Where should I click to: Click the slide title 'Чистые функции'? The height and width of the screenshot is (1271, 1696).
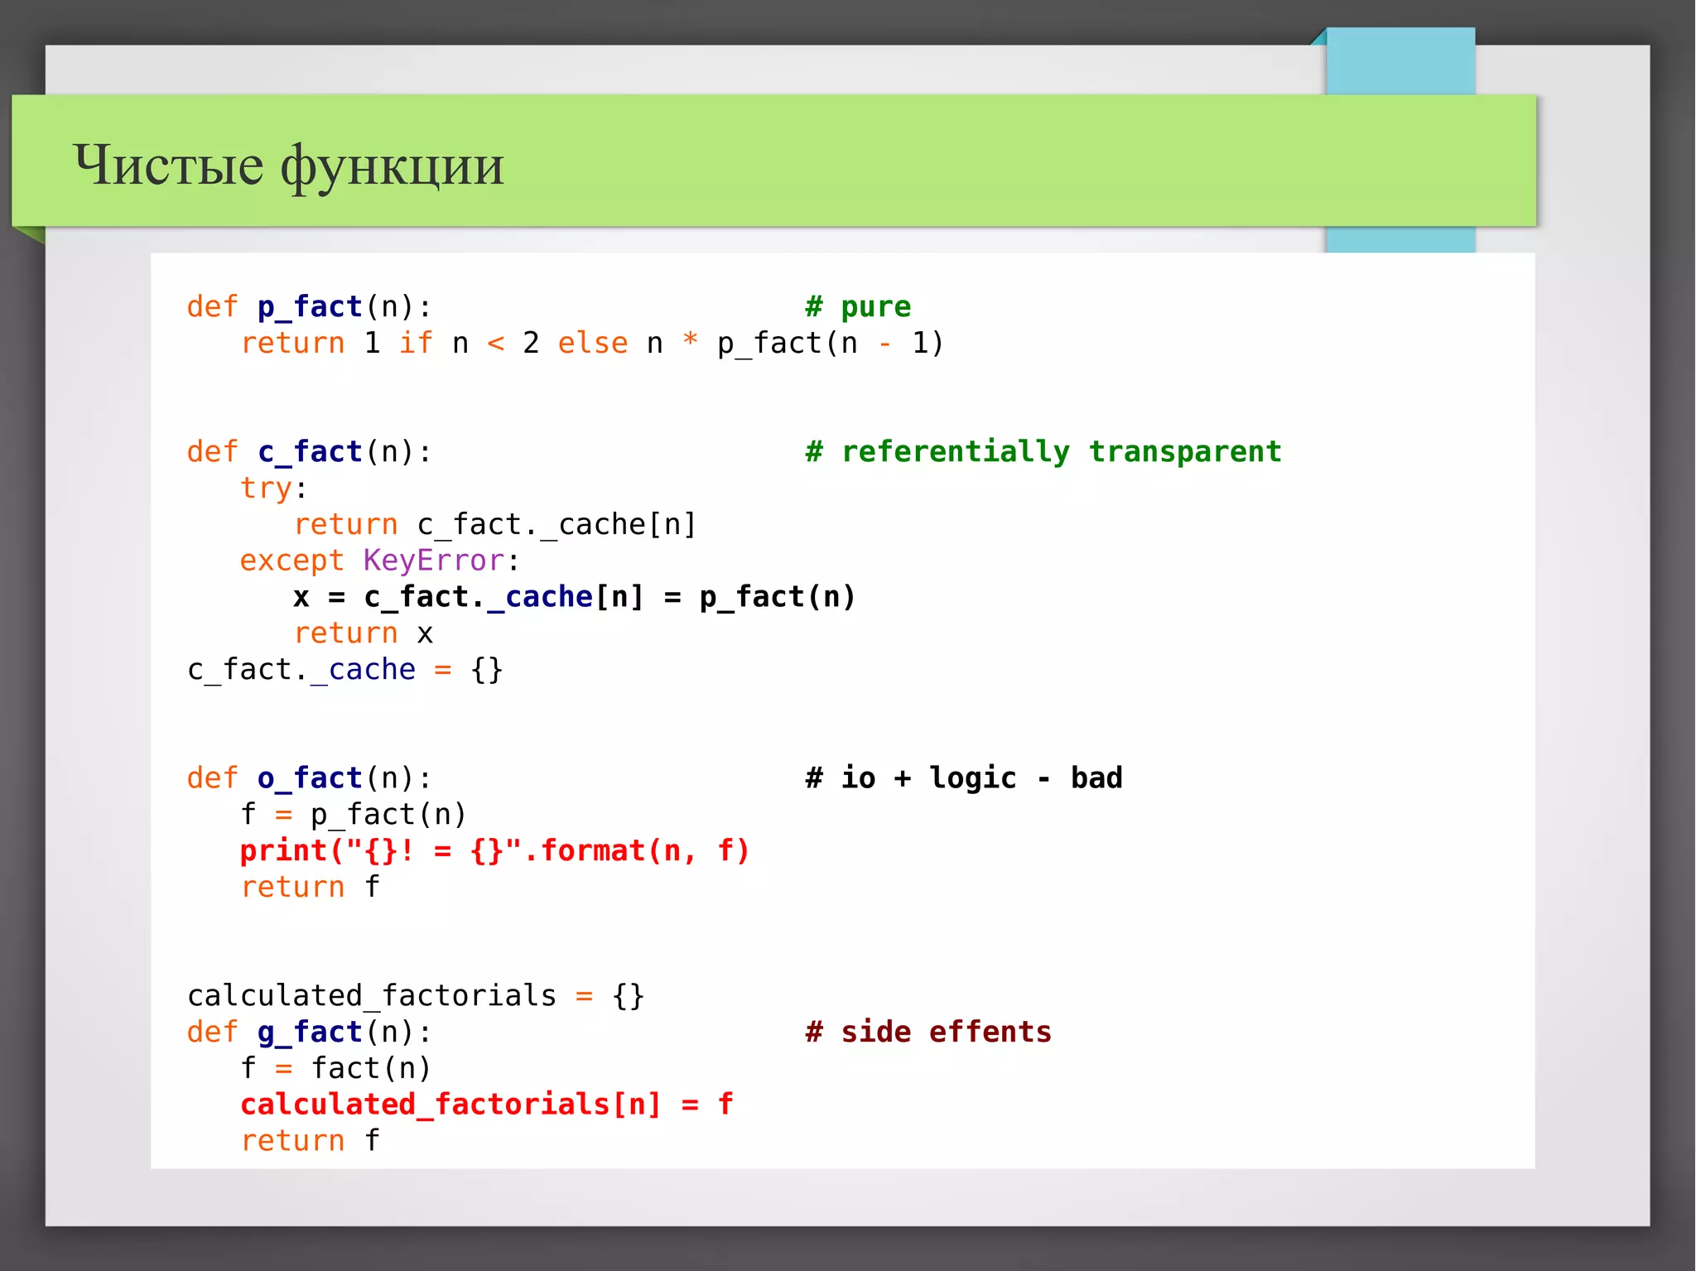[x=288, y=166]
